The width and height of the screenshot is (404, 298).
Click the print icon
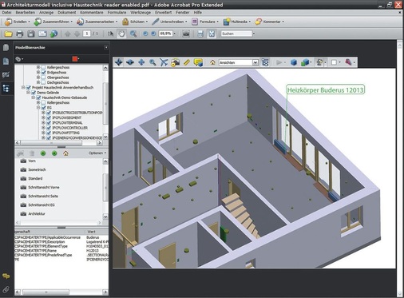coord(19,34)
